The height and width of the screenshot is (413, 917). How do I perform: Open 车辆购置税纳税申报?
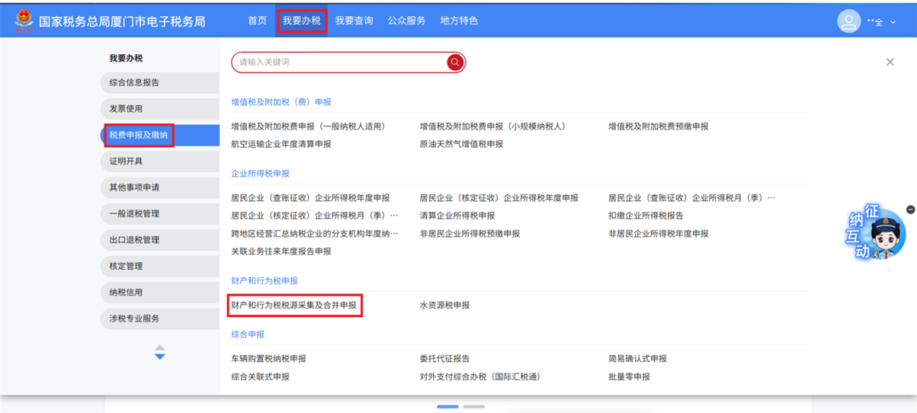point(268,359)
